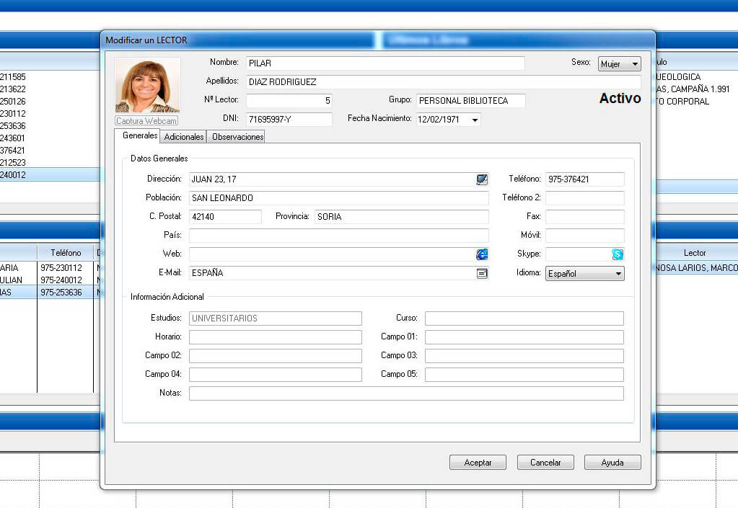Image resolution: width=738 pixels, height=508 pixels.
Task: Open help with the Ayuda button
Action: click(612, 463)
